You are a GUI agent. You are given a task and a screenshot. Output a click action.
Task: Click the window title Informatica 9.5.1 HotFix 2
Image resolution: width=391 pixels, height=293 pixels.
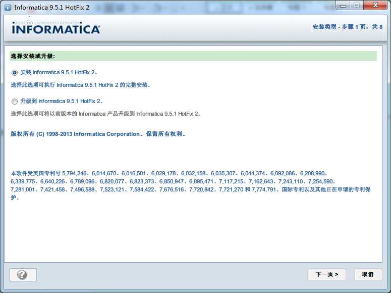[x=52, y=8]
